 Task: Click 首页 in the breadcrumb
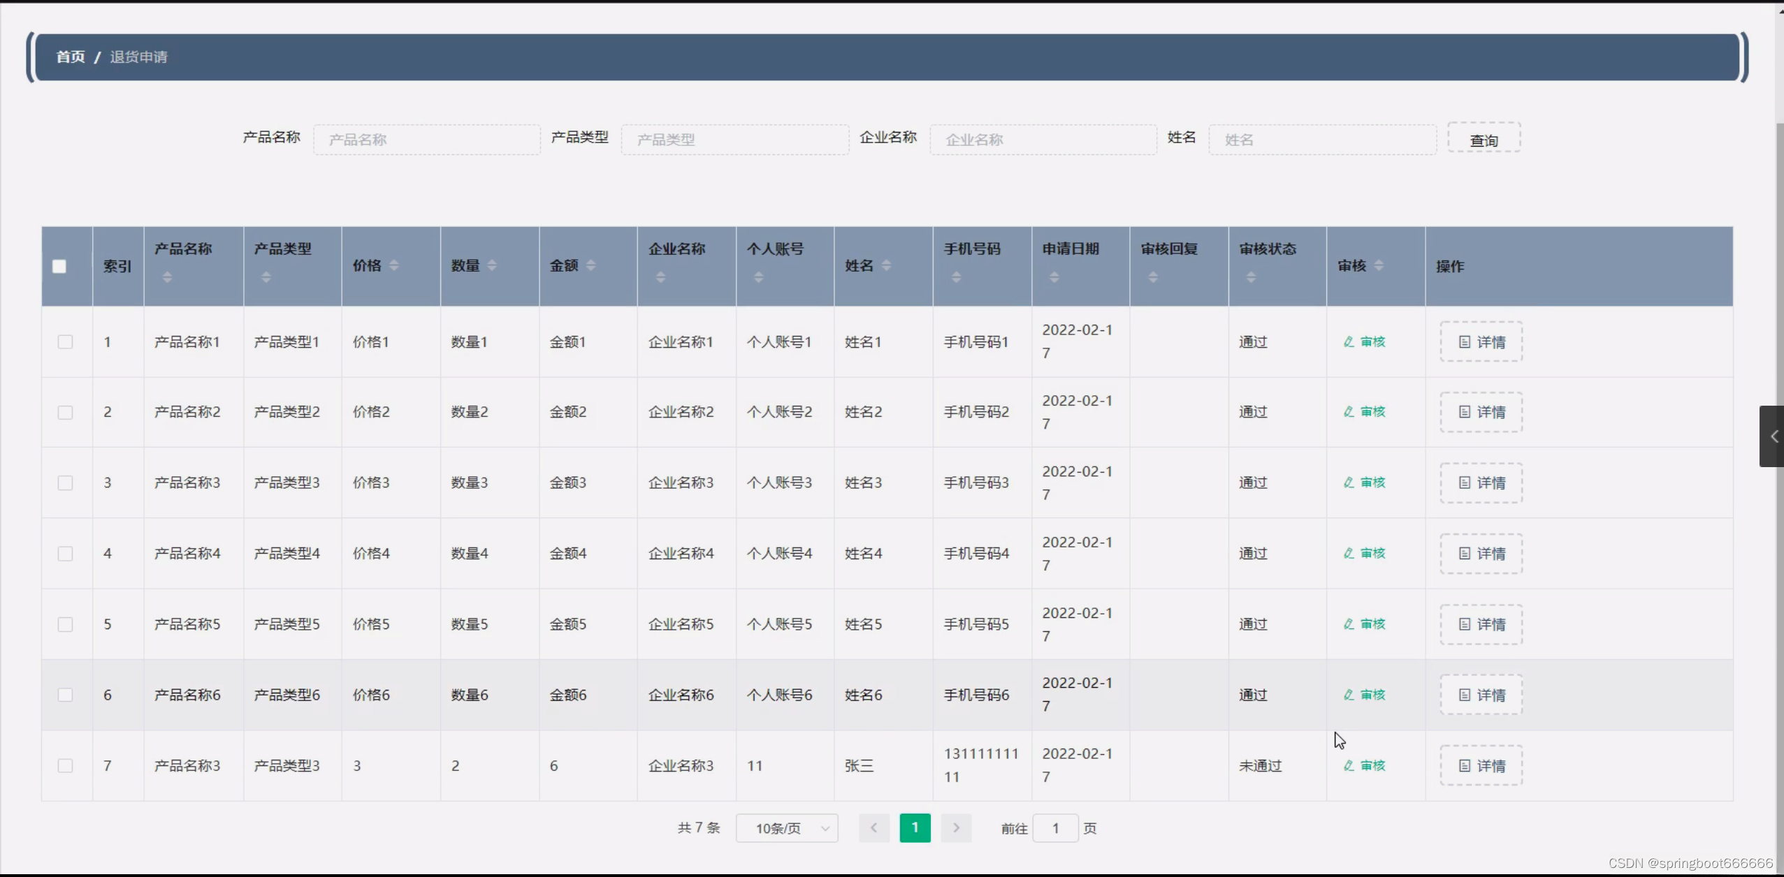(71, 57)
